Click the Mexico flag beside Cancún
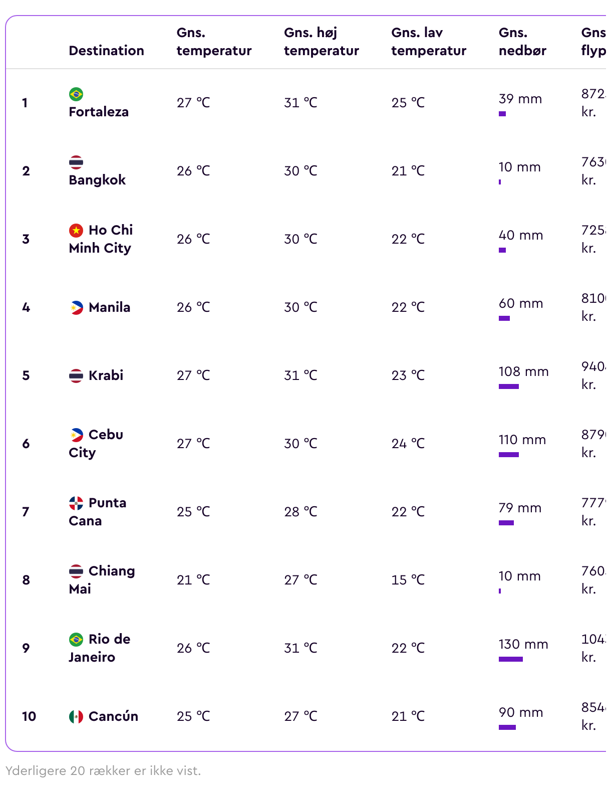The image size is (611, 785). [x=76, y=716]
